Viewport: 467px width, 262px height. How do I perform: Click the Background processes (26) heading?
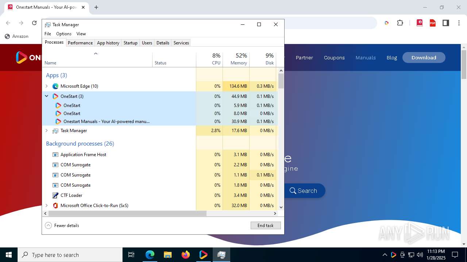(80, 144)
